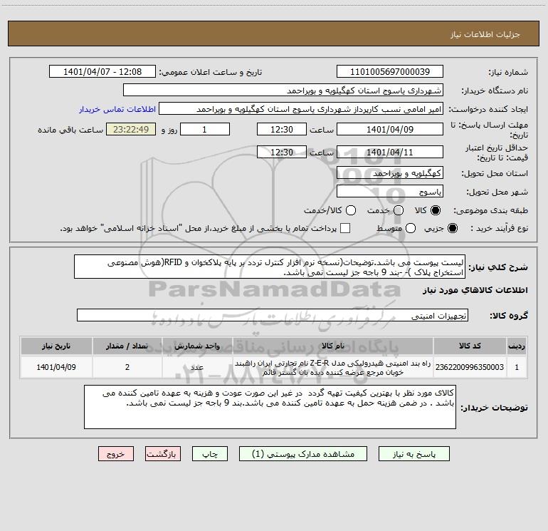Click the تعداد / مقدار column header

click(x=127, y=346)
